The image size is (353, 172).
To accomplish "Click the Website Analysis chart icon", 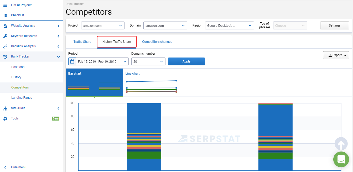I will click(x=5, y=26).
